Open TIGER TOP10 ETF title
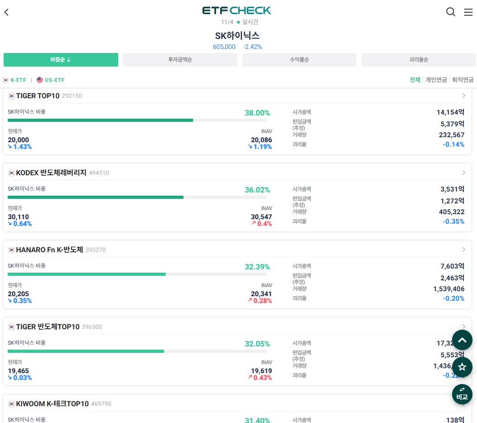Image resolution: width=477 pixels, height=423 pixels. point(38,96)
